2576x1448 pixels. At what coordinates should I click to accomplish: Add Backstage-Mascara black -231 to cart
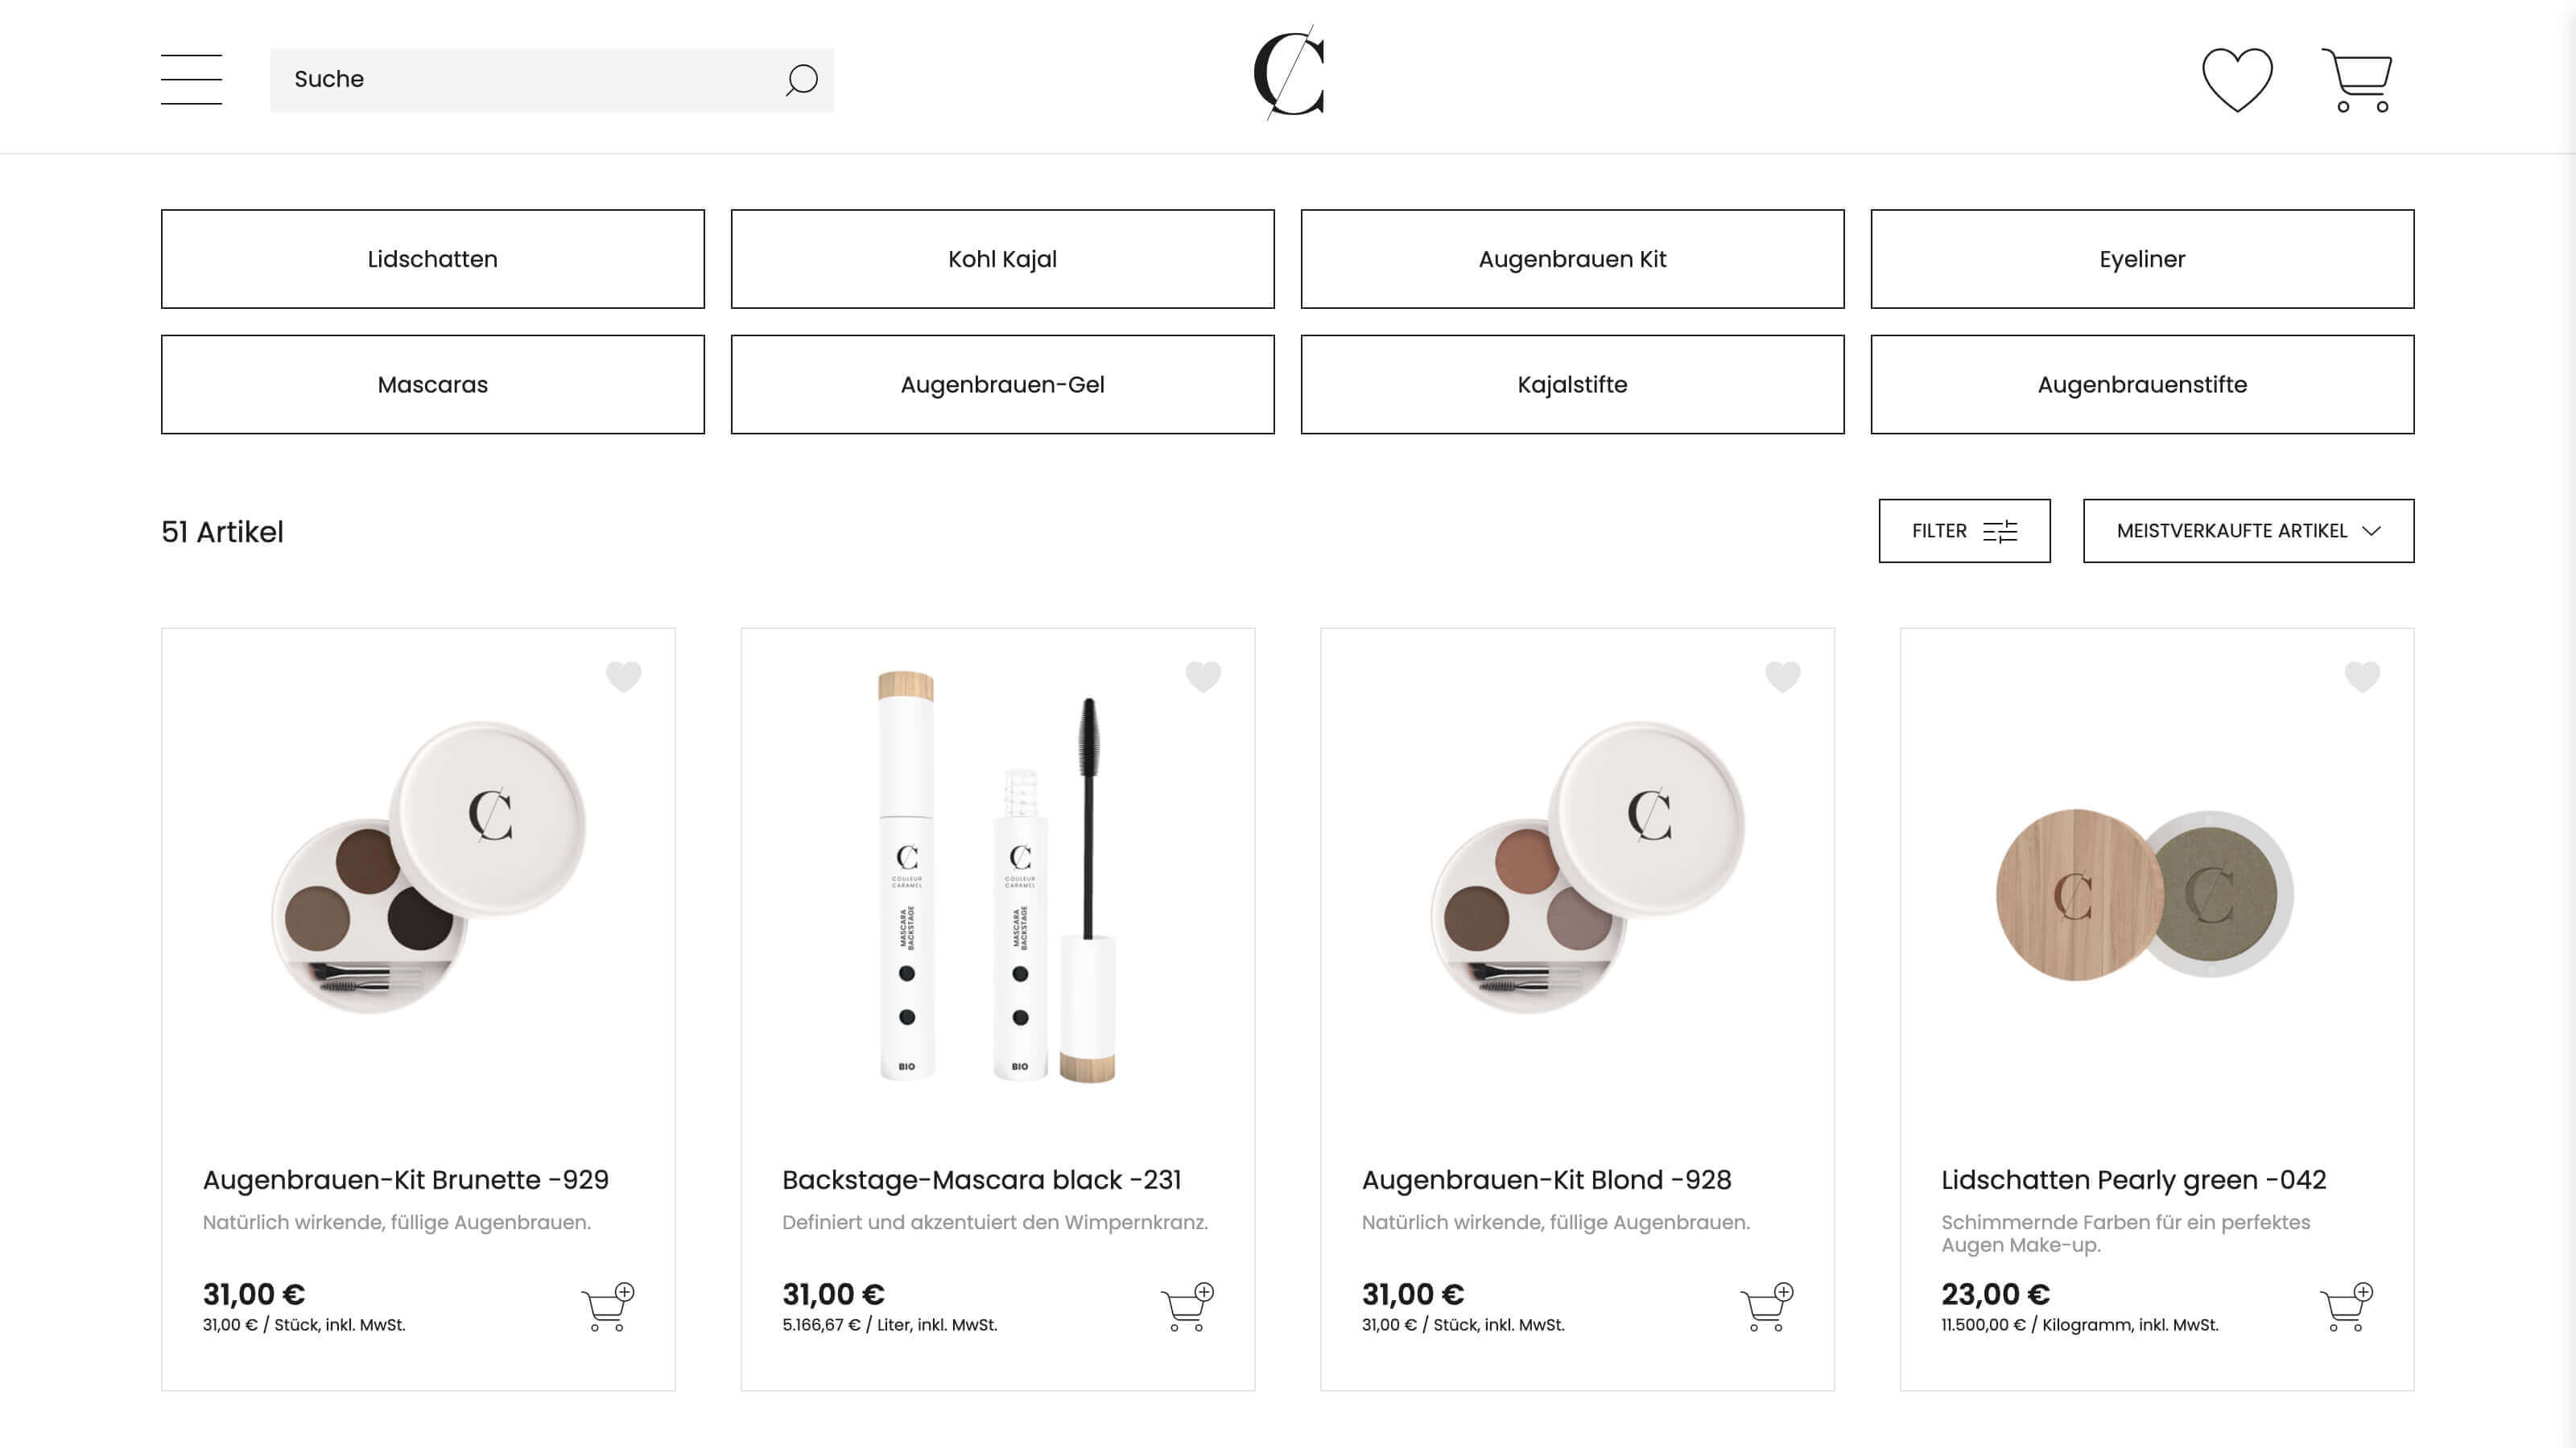(1187, 1306)
